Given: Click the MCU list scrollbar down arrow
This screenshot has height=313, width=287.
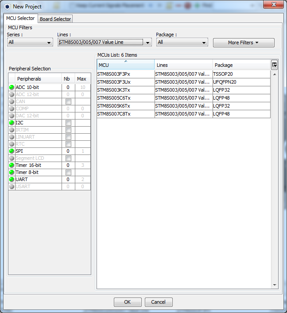Looking at the screenshot, I should 275,285.
